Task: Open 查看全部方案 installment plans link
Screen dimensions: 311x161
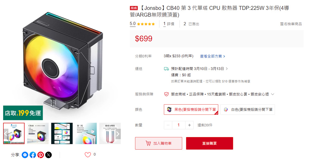Action: pos(212,56)
